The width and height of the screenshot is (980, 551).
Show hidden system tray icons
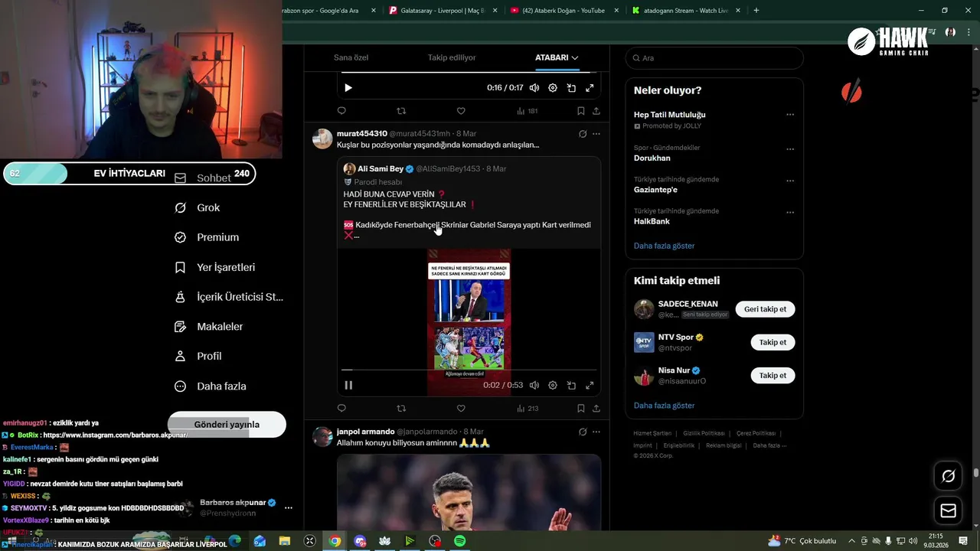pos(851,541)
